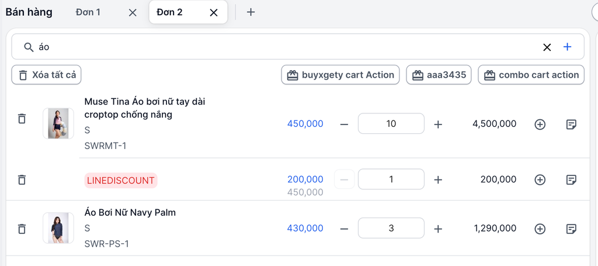Increase quantity of Muse Tina swimsuit

tap(439, 124)
